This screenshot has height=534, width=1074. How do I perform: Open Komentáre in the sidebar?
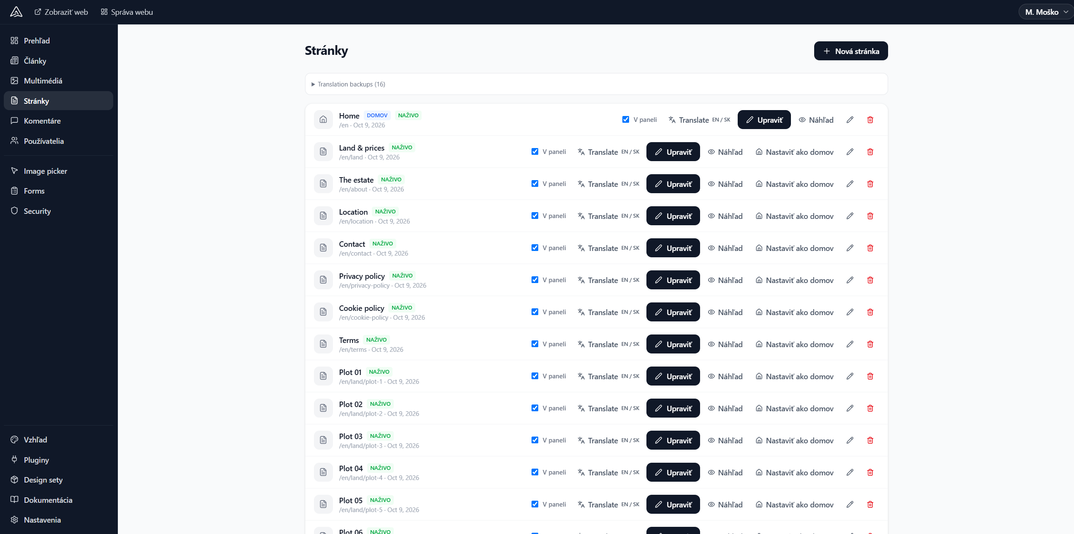click(58, 121)
